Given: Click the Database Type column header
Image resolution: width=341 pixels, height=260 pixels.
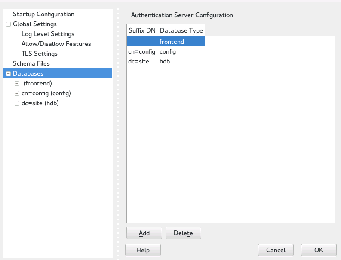Looking at the screenshot, I should [x=181, y=30].
